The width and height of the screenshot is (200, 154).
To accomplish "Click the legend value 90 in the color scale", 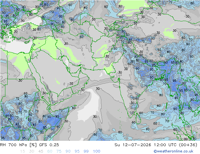I will point(68,151).
